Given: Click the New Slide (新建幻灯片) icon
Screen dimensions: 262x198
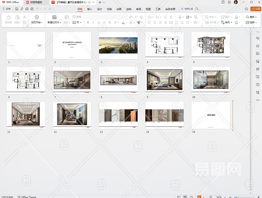Looking at the screenshot, I should [55, 17].
